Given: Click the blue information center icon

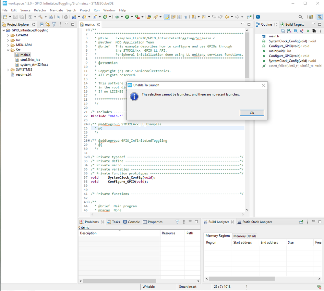Looking at the screenshot, I should click(258, 17).
